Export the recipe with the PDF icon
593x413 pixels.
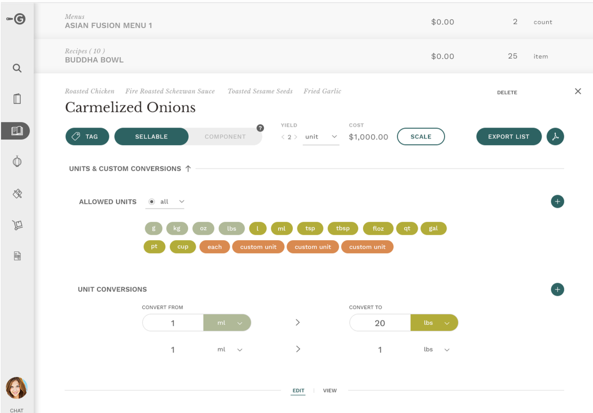tap(555, 137)
